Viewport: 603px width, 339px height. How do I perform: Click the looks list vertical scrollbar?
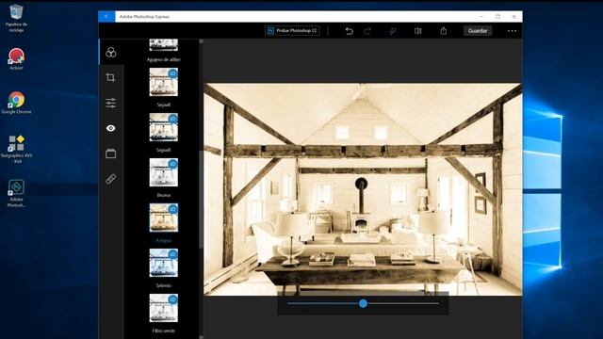[x=201, y=200]
